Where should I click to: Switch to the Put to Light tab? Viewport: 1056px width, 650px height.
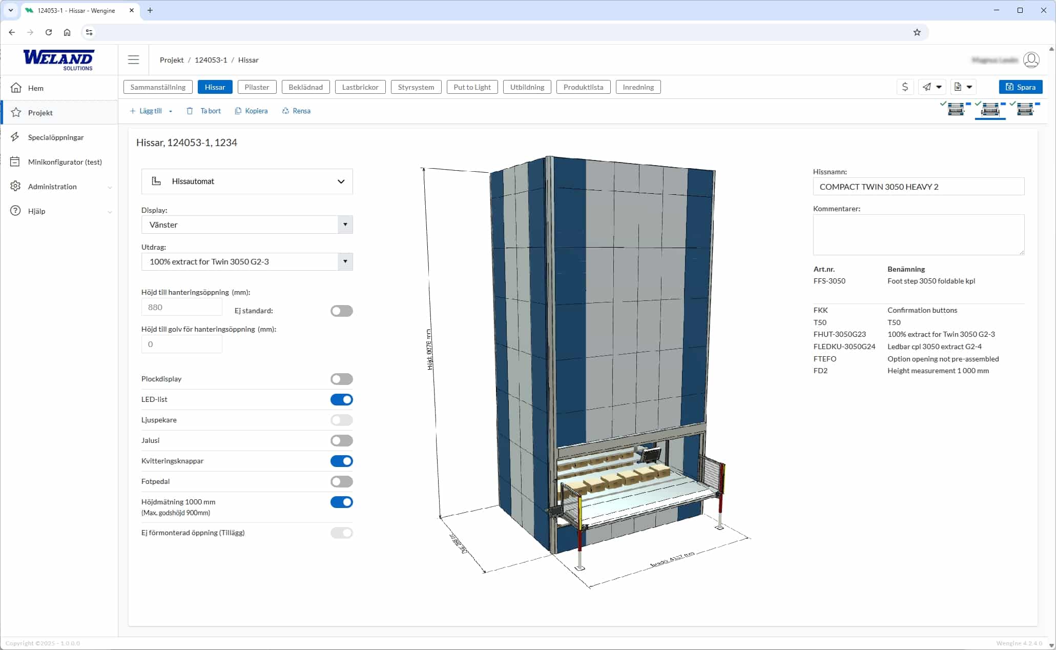[472, 87]
